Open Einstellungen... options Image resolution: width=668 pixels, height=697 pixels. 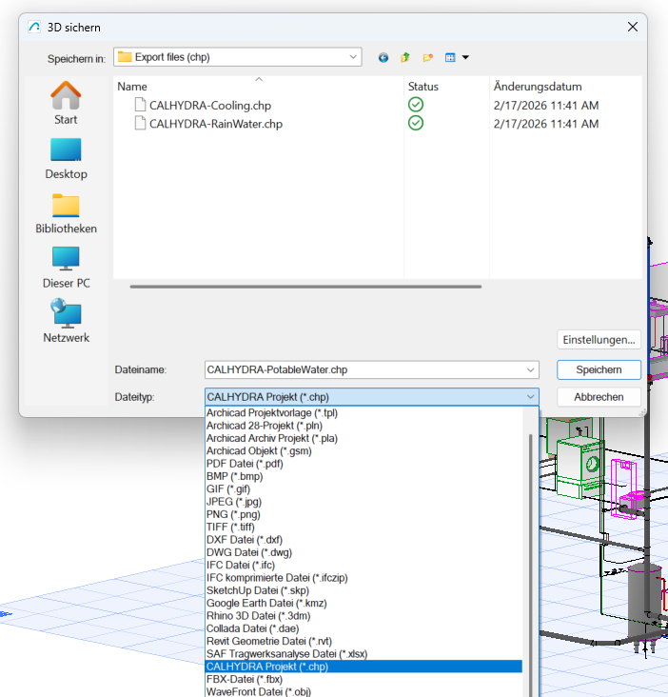[x=599, y=339]
